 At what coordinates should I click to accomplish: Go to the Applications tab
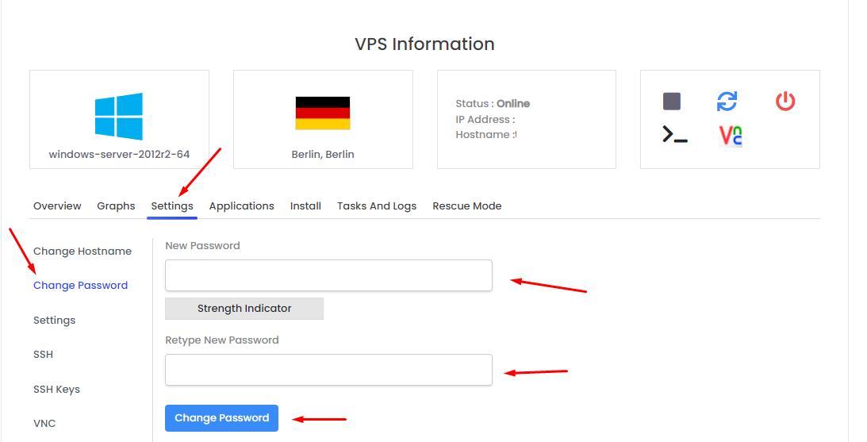click(x=242, y=206)
